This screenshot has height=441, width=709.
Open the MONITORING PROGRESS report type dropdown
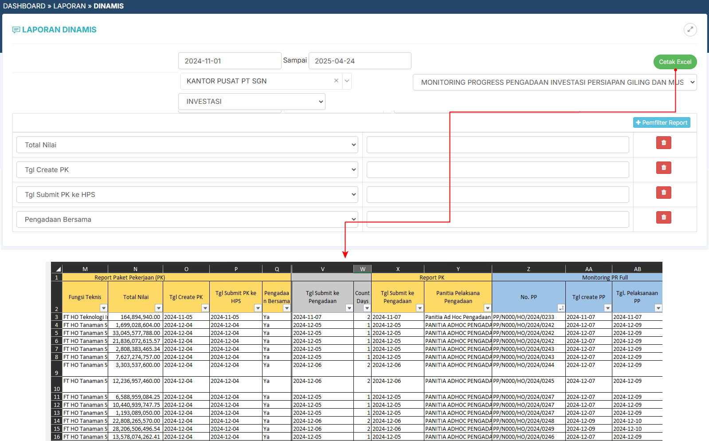click(x=554, y=83)
